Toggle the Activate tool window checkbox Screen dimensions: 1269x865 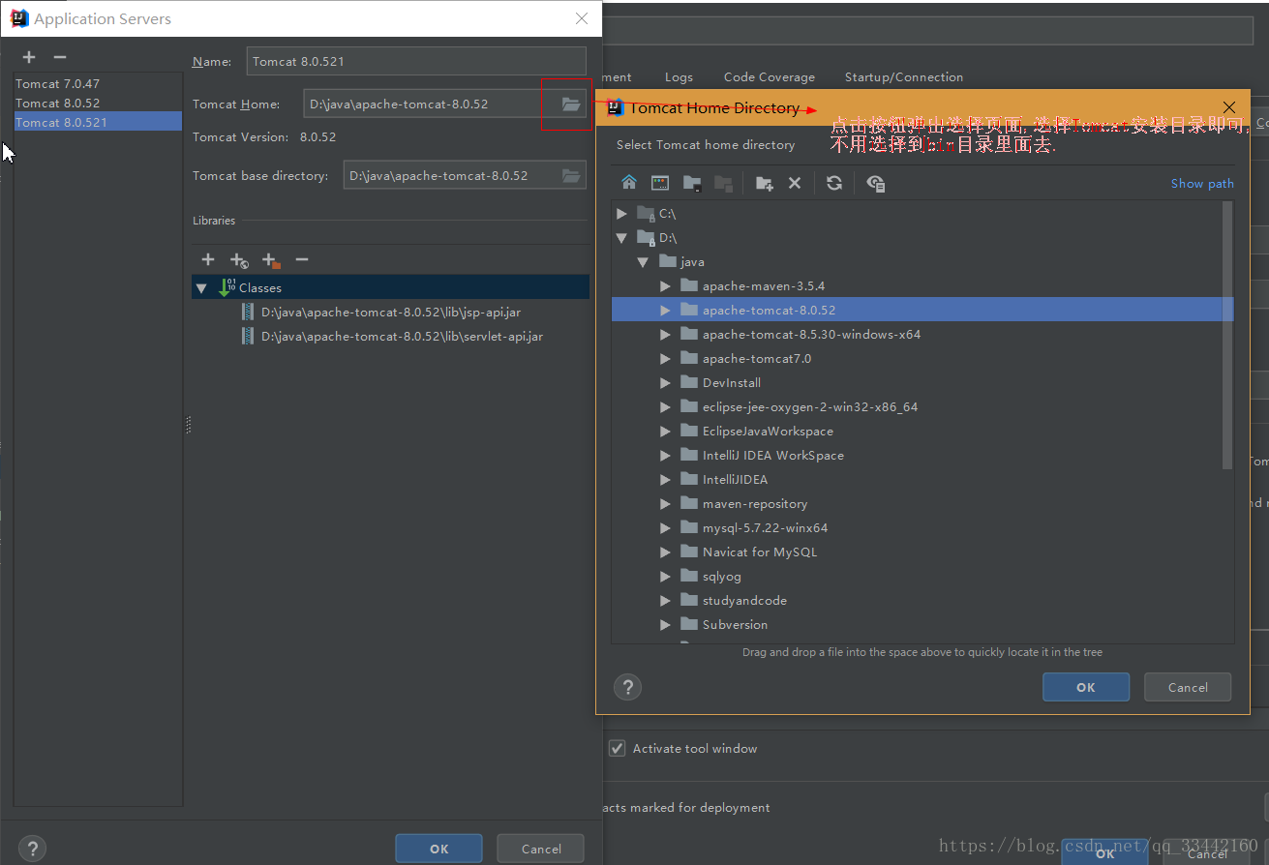coord(617,748)
